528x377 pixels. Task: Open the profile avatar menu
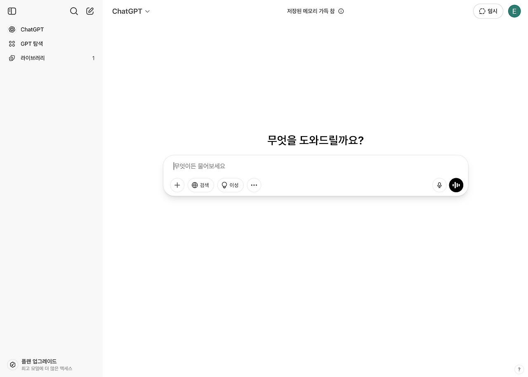point(514,11)
